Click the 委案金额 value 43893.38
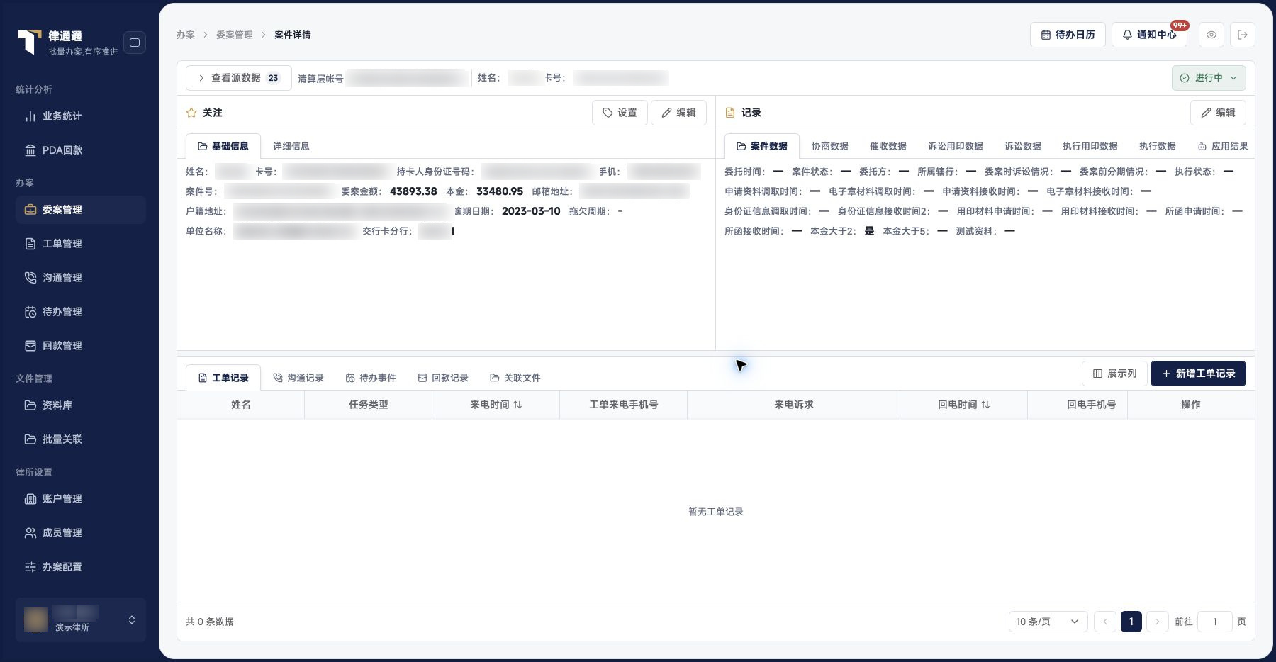Screen dimensions: 1276x662 pos(413,191)
